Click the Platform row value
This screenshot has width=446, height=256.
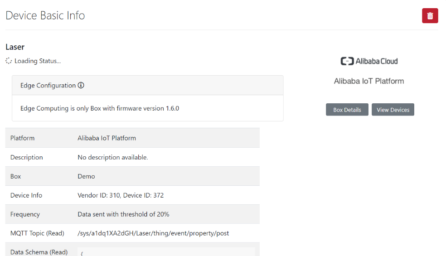click(x=107, y=138)
